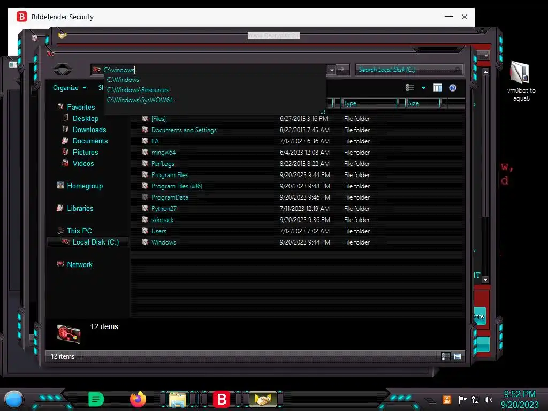Select Homegroup in navigation pane
548x411 pixels.
[x=85, y=186]
